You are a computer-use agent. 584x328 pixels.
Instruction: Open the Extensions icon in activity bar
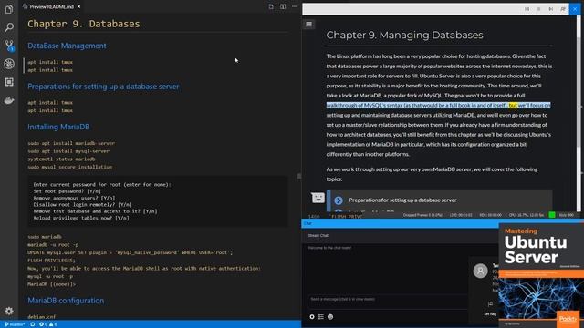click(9, 82)
